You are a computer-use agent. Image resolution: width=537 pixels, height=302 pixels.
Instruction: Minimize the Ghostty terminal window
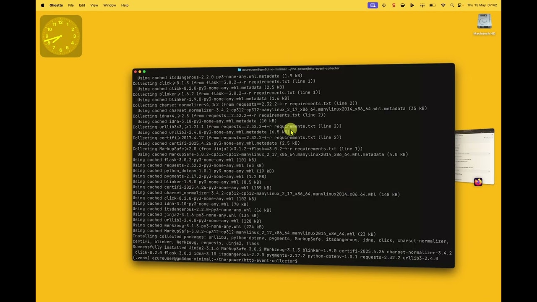click(x=140, y=72)
